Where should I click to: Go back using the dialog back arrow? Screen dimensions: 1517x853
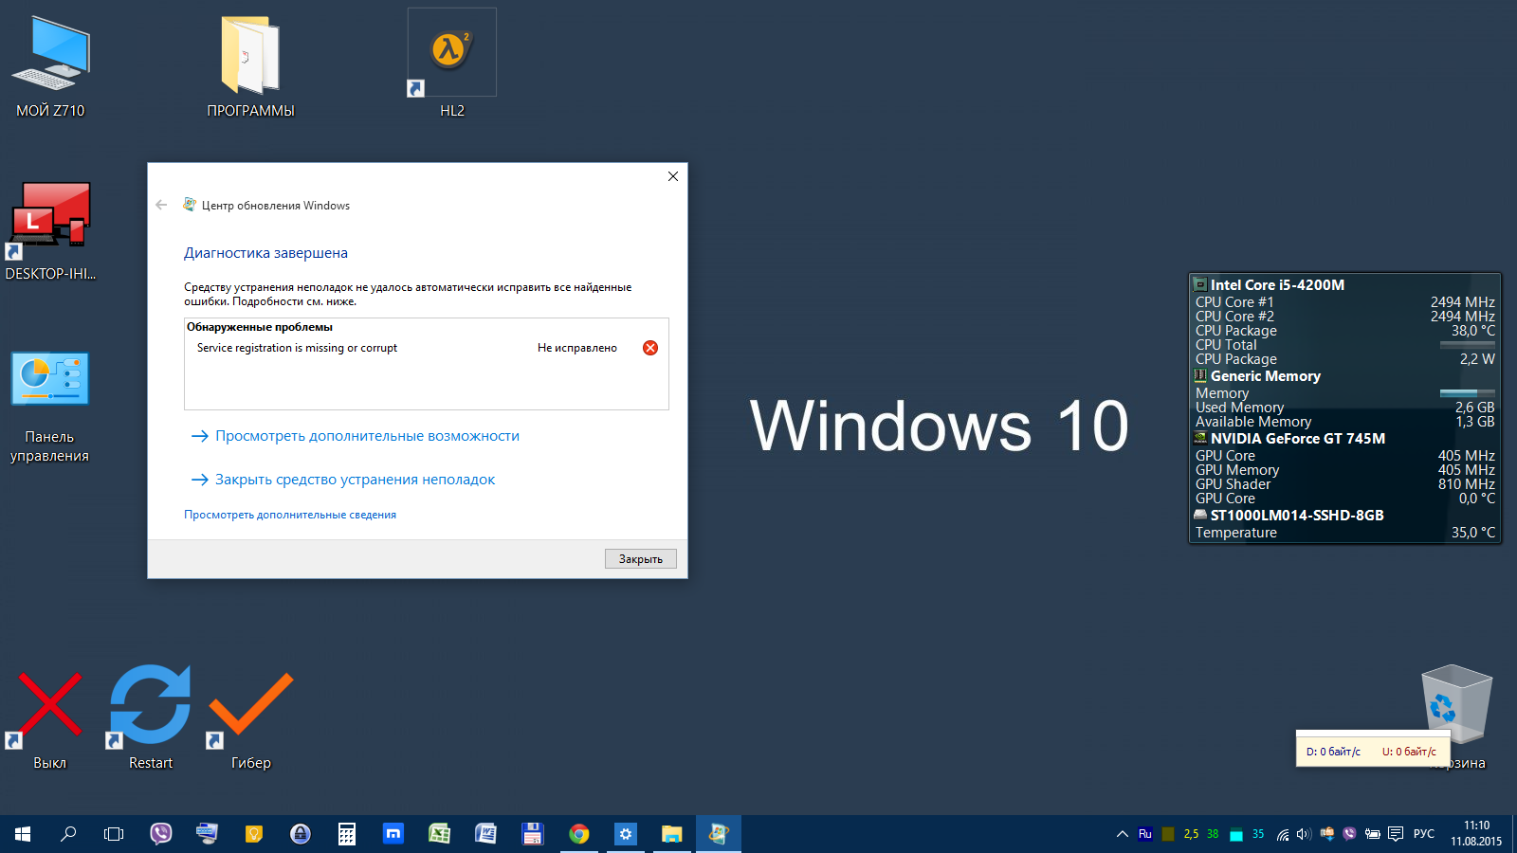tap(161, 205)
